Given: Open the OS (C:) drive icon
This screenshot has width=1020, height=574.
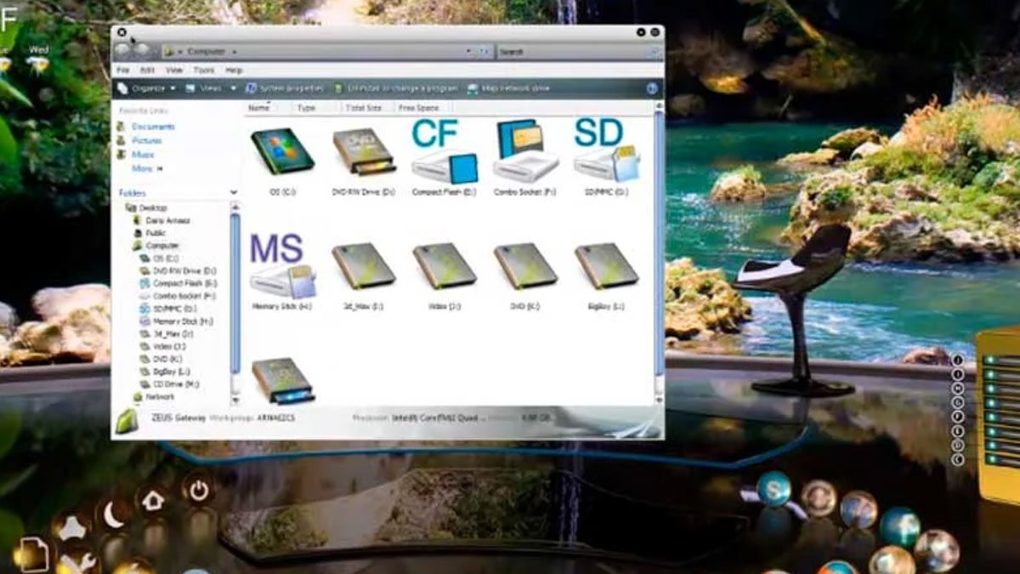Looking at the screenshot, I should 282,153.
